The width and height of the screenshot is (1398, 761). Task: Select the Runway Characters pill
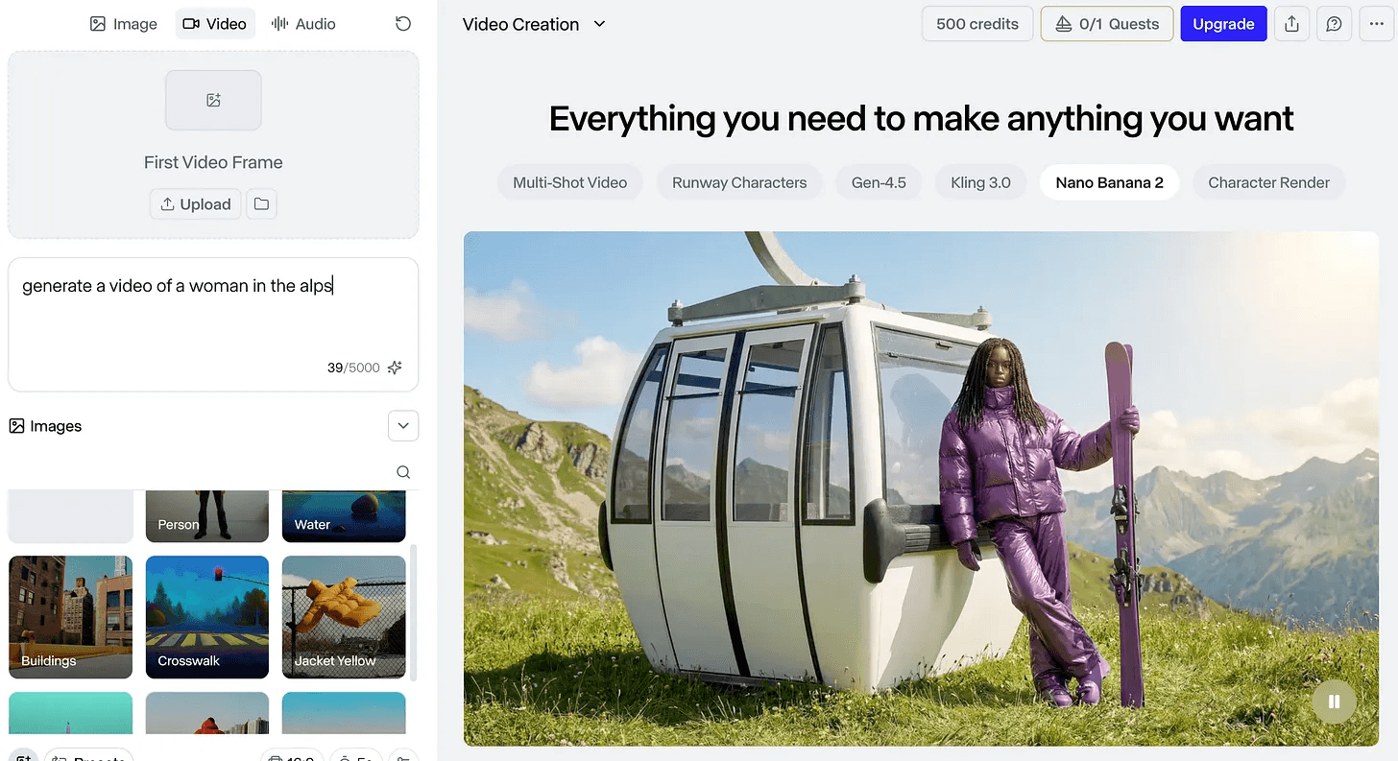pyautogui.click(x=739, y=182)
